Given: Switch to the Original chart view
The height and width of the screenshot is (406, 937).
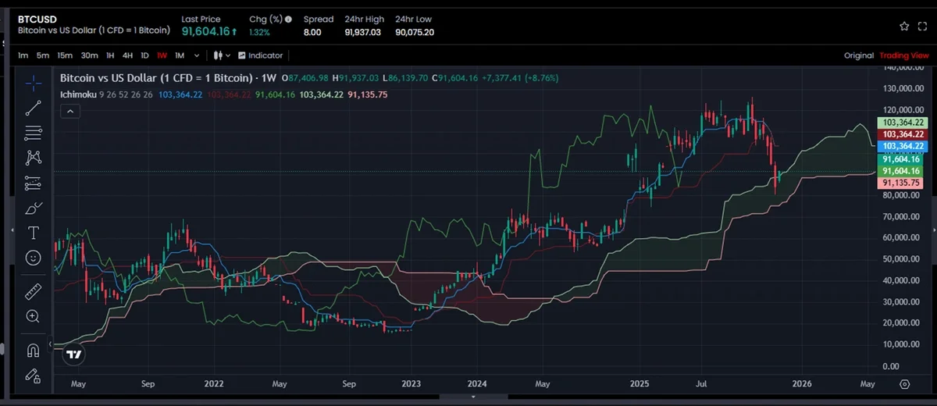Looking at the screenshot, I should pos(858,55).
